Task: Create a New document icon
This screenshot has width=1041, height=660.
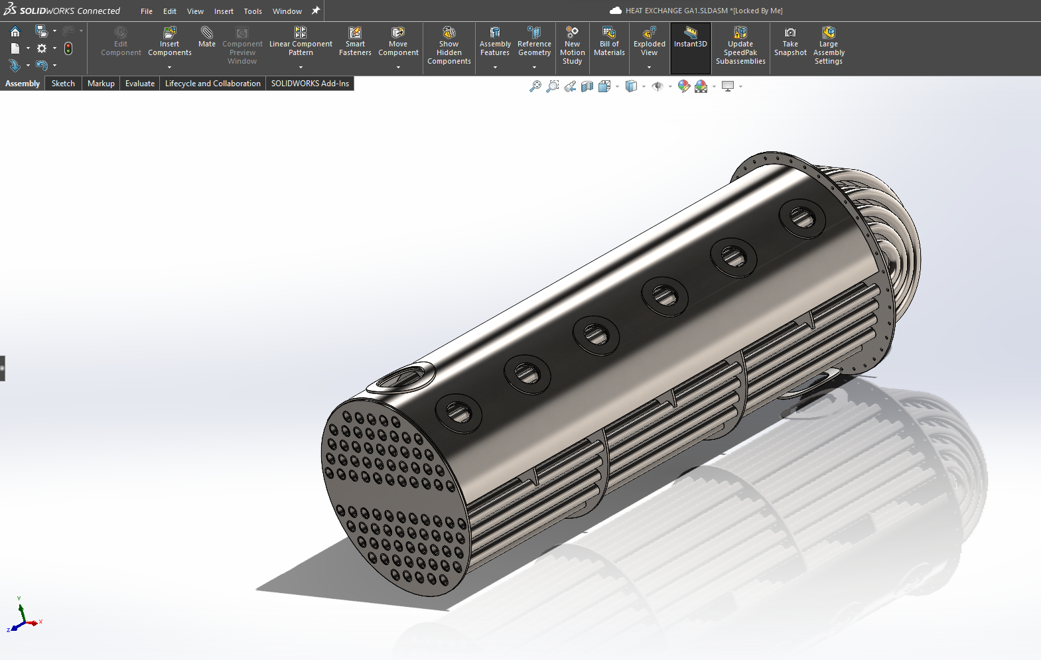Action: coord(15,48)
